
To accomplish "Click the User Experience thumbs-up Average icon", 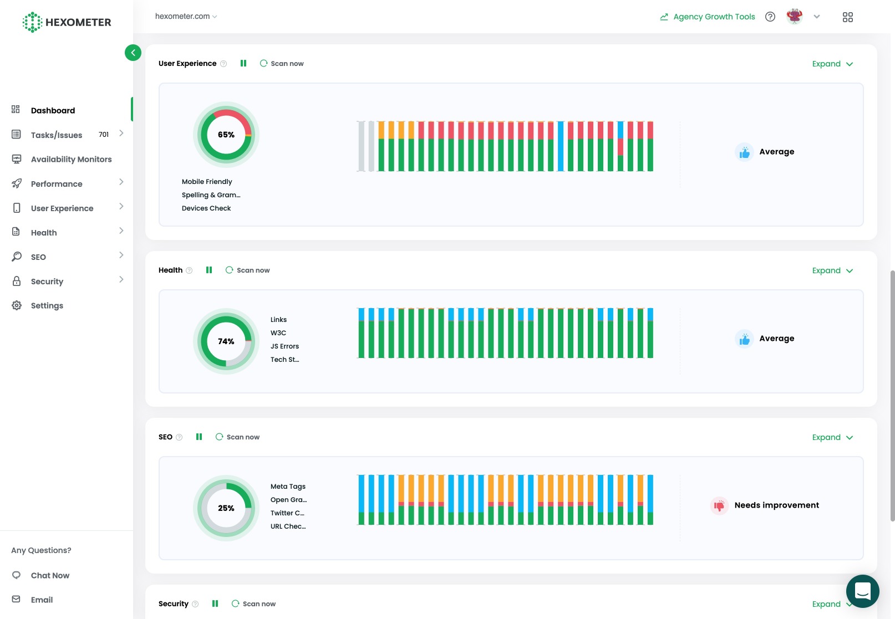I will click(744, 152).
